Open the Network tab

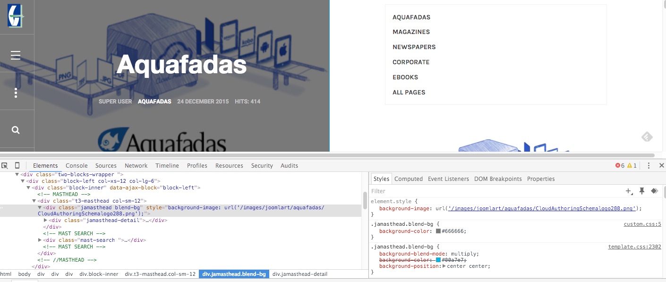(x=136, y=165)
